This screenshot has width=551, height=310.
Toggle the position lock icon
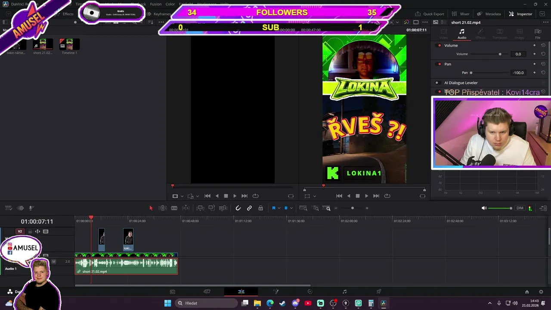(x=260, y=208)
